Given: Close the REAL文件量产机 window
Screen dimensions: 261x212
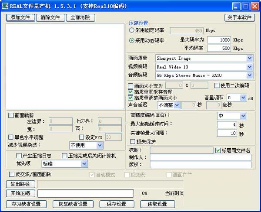Looking at the screenshot, I should click(x=254, y=6).
